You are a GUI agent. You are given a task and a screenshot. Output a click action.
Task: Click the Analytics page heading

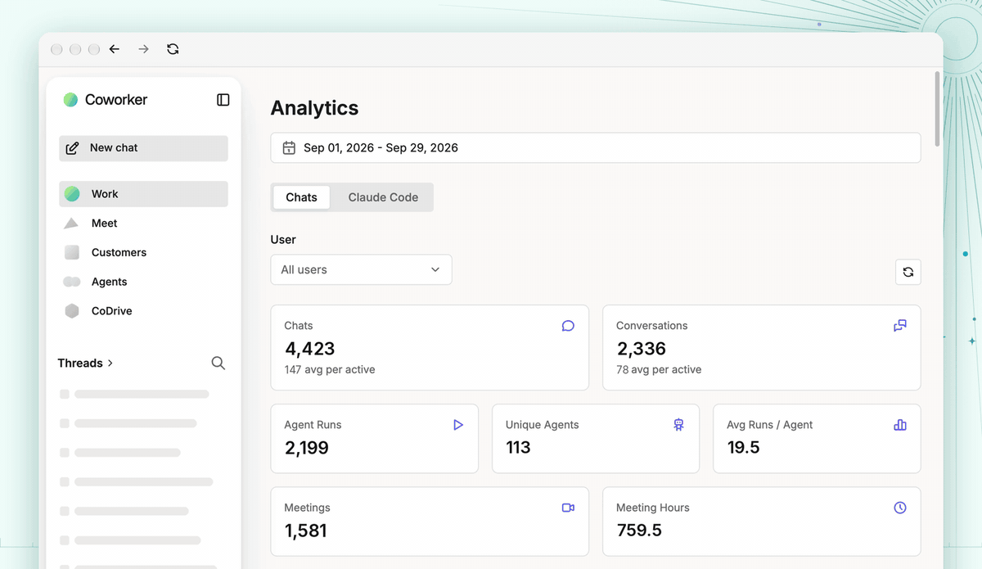pyautogui.click(x=315, y=108)
